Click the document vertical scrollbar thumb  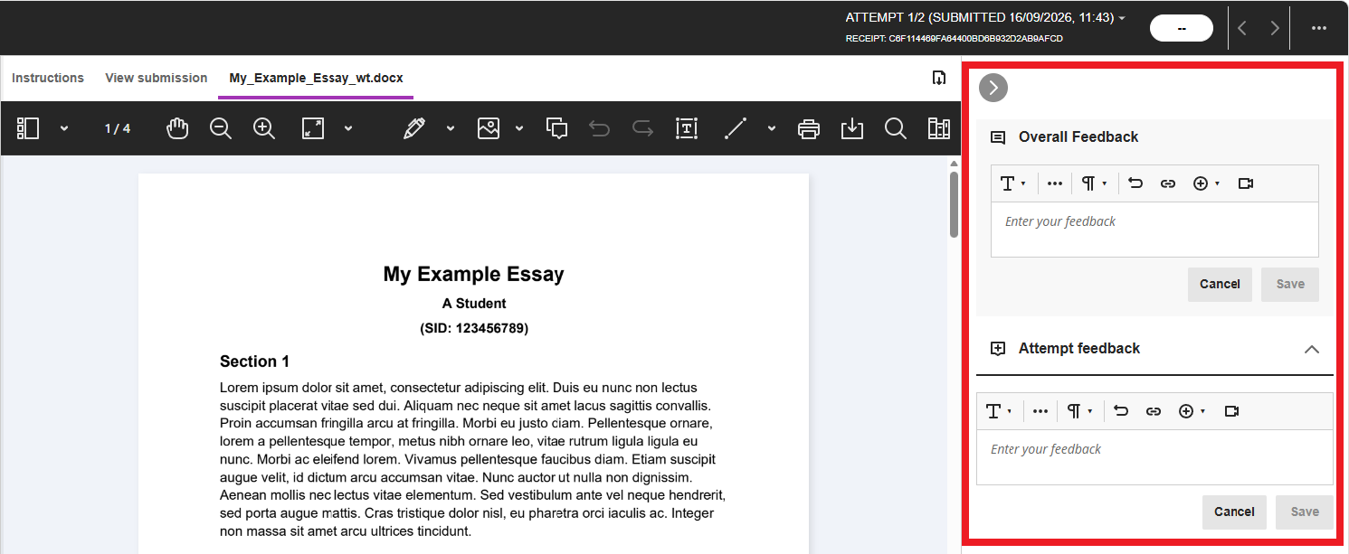point(954,204)
